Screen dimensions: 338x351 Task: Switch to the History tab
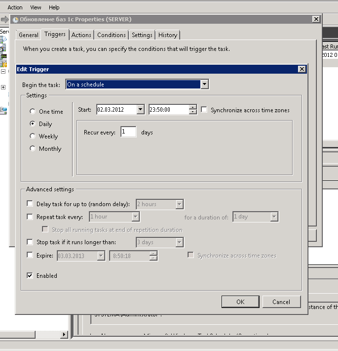coord(168,35)
